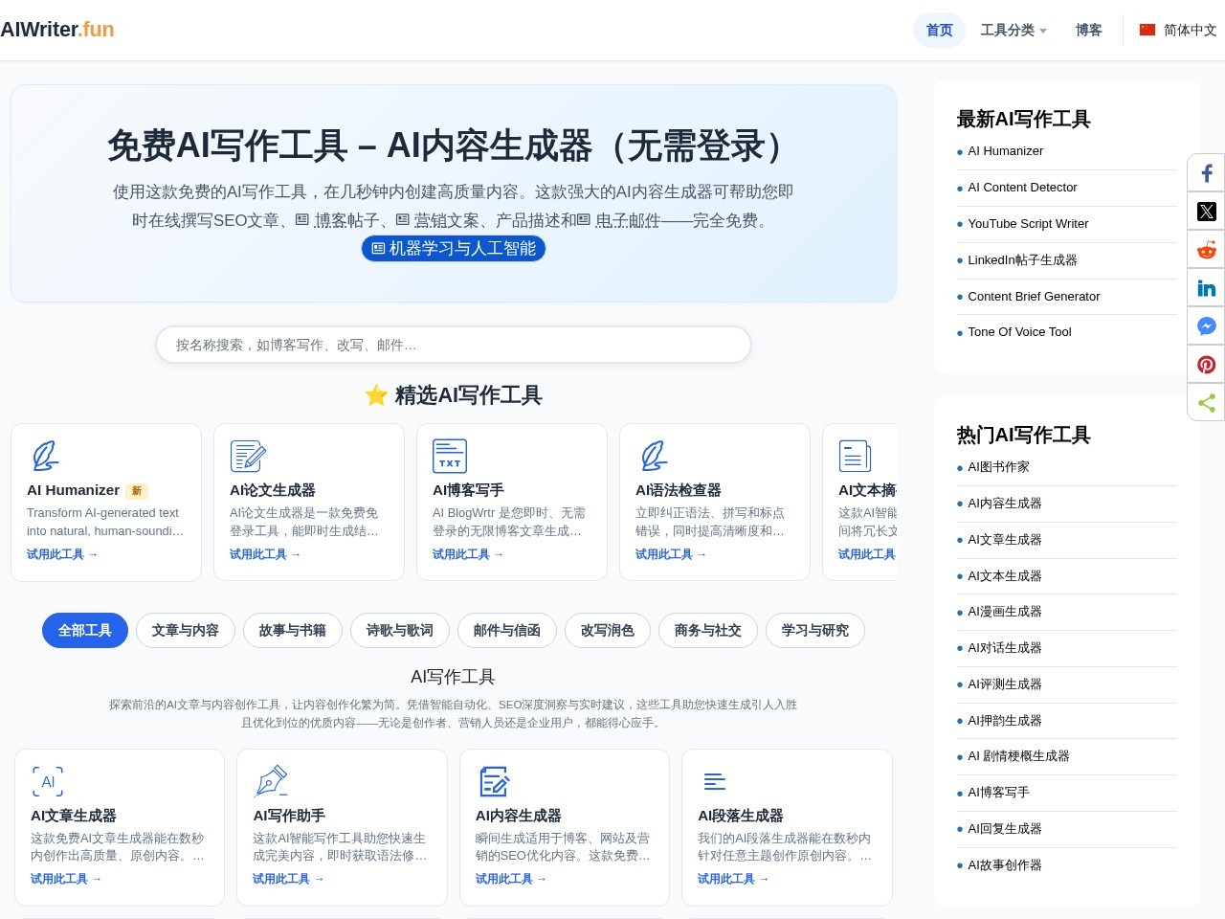Open AI图书作家 in popular tools
The height and width of the screenshot is (919, 1225).
pyautogui.click(x=998, y=467)
